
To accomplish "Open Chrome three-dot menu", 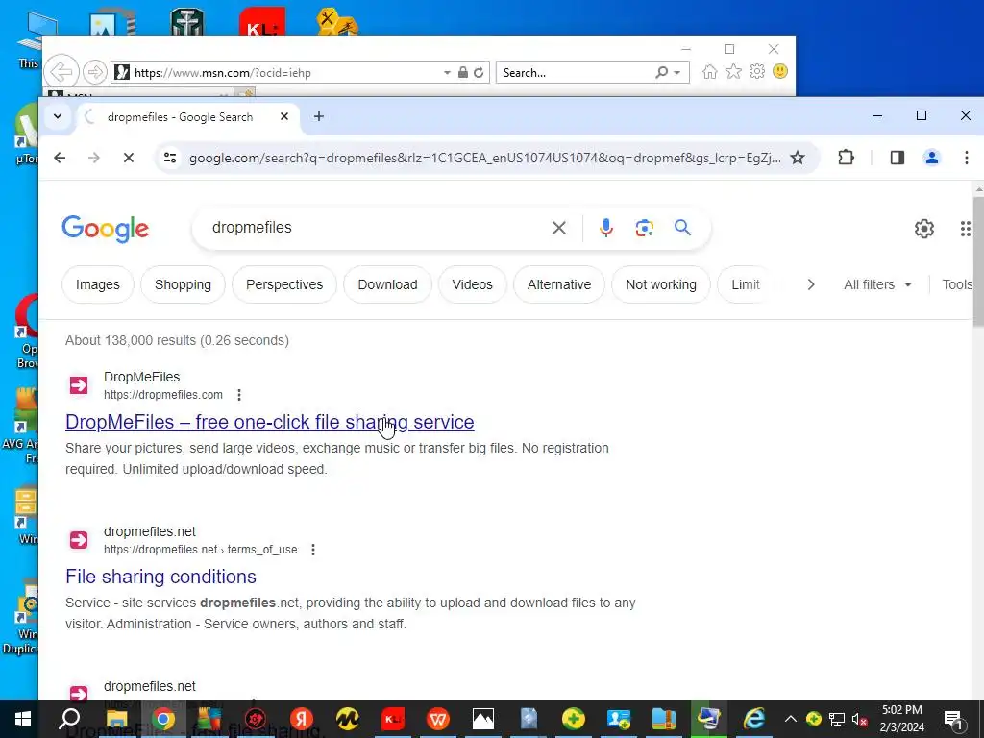I will (x=967, y=158).
